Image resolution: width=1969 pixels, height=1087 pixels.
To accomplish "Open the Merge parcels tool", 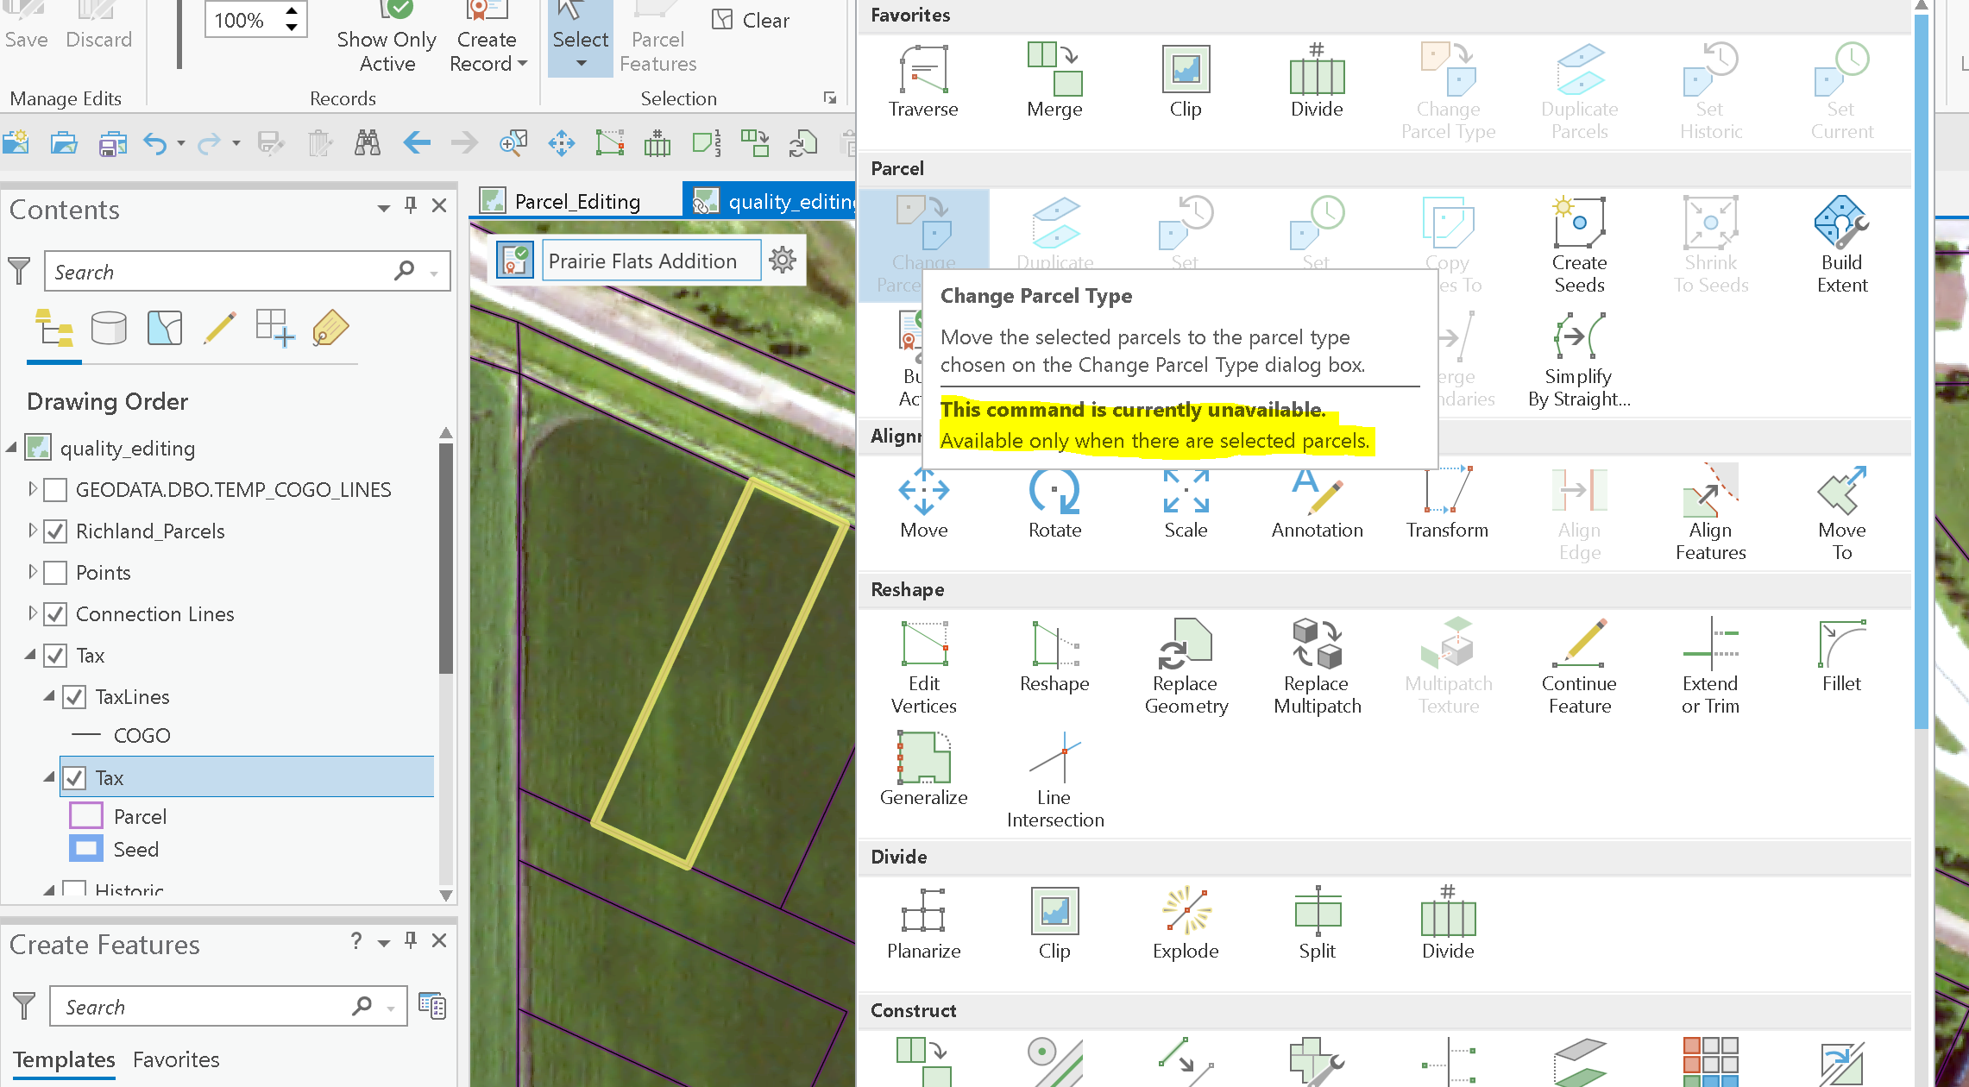I will [x=1054, y=82].
